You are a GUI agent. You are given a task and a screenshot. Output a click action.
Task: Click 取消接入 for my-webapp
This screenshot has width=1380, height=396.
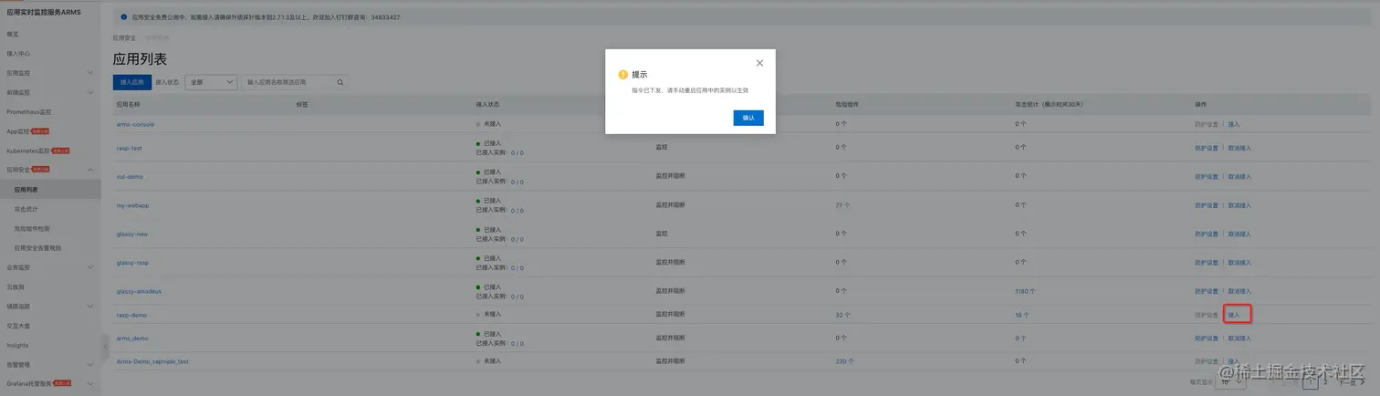[x=1239, y=205]
